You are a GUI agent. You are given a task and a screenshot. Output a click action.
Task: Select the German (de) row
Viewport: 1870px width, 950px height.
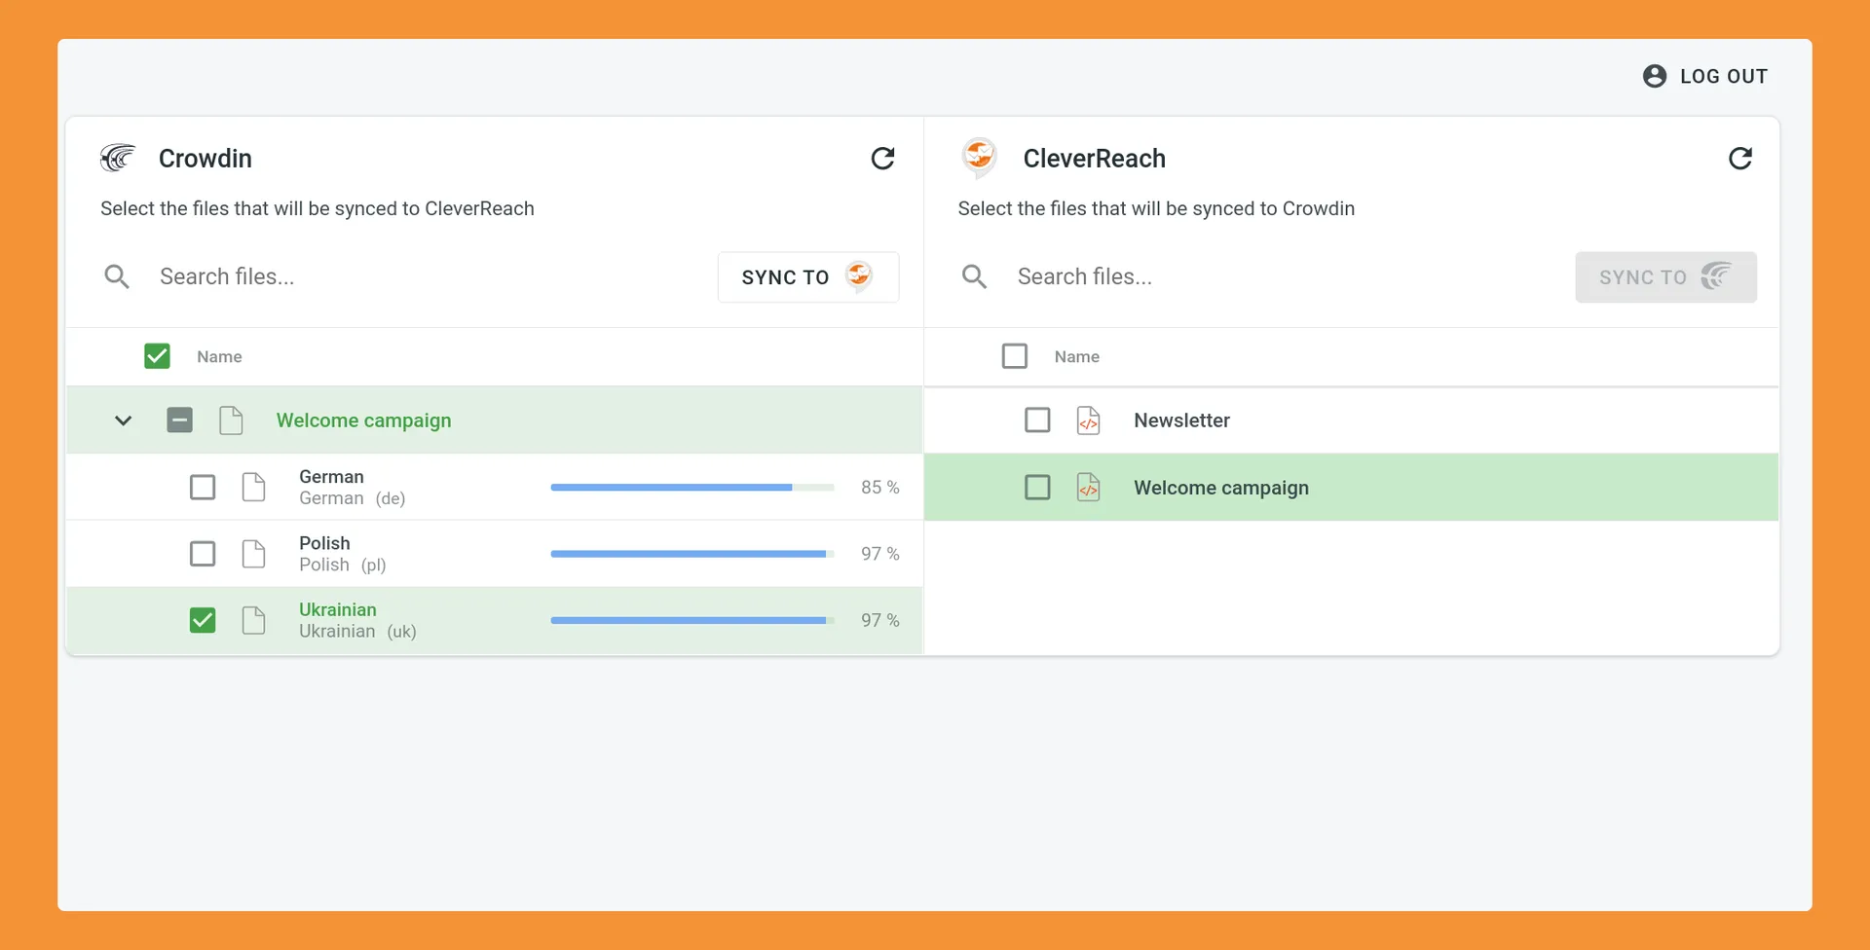pyautogui.click(x=495, y=487)
